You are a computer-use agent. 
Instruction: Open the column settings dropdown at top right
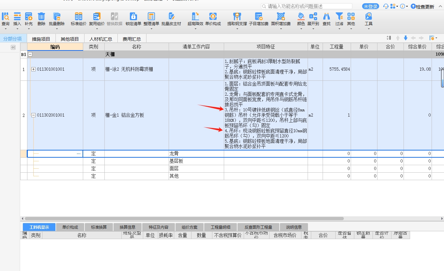click(433, 38)
